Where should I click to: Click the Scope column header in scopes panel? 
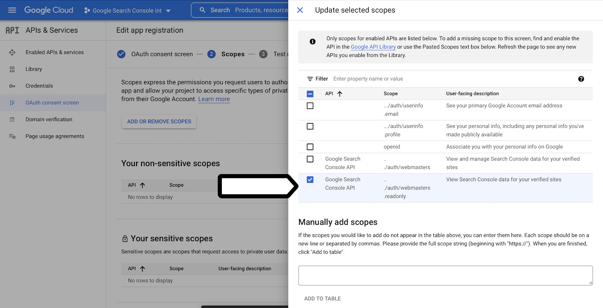point(391,94)
